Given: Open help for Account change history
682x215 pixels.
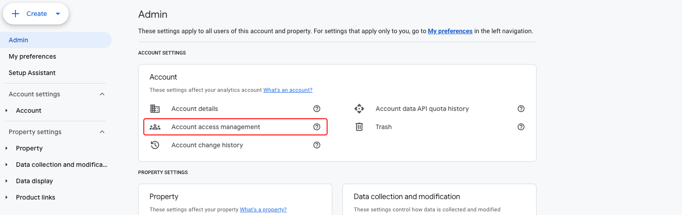Looking at the screenshot, I should pyautogui.click(x=317, y=145).
